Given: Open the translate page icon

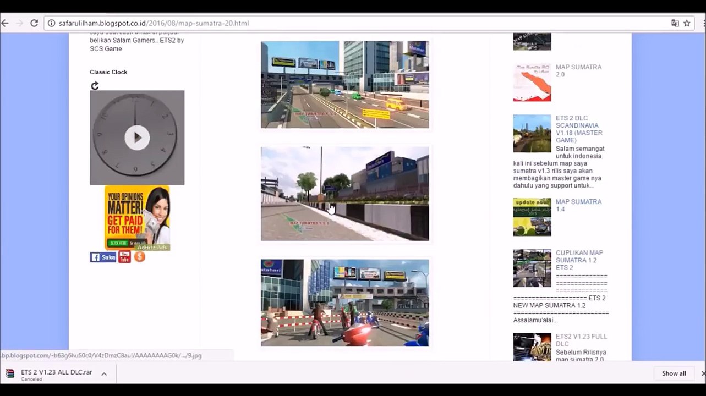Looking at the screenshot, I should [675, 23].
